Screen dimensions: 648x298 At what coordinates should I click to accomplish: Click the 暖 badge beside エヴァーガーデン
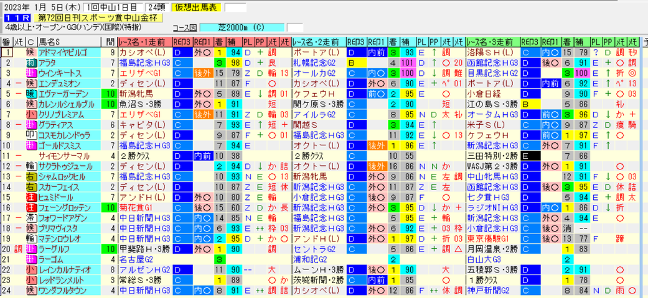coord(31,94)
